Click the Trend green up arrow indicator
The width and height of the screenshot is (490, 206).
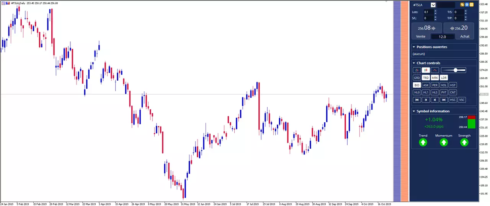tap(423, 143)
